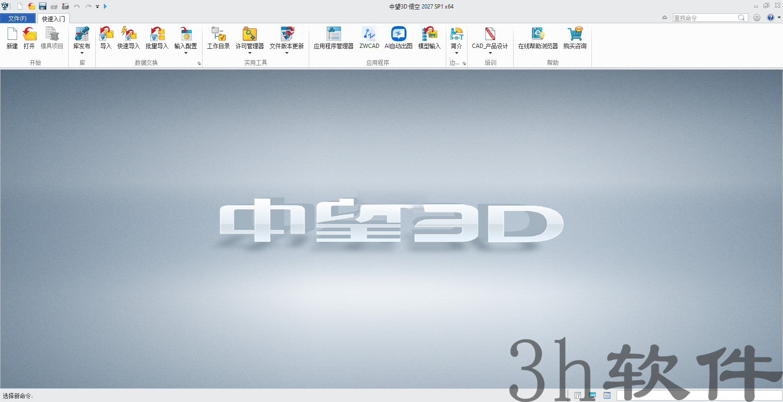Click the ZW3D application logo icon
The height and width of the screenshot is (402, 783).
tap(5, 6)
